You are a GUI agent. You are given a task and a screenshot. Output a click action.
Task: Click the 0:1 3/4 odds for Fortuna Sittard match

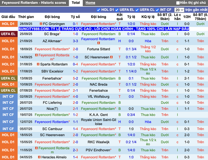[131, 49]
